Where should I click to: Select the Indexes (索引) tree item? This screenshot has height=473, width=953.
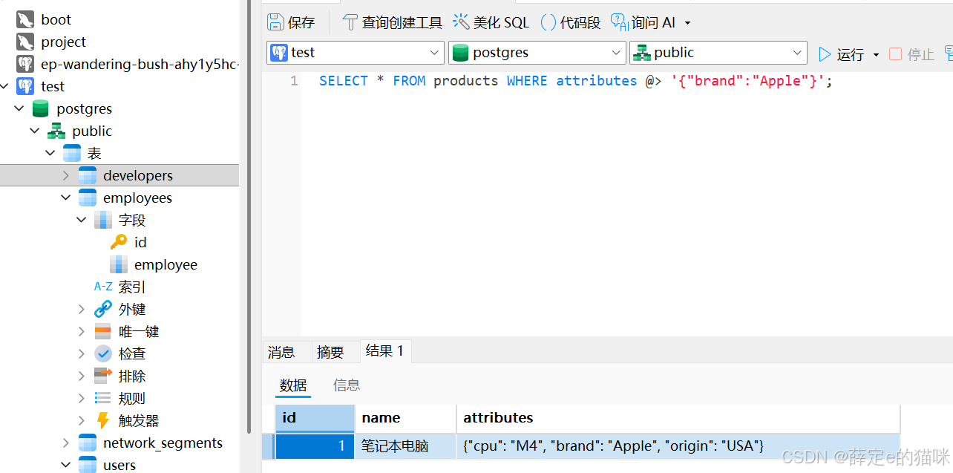click(x=119, y=287)
